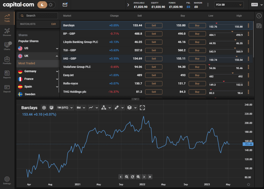
Task: Switch to dark mode moon toggle
Action: point(42,5)
